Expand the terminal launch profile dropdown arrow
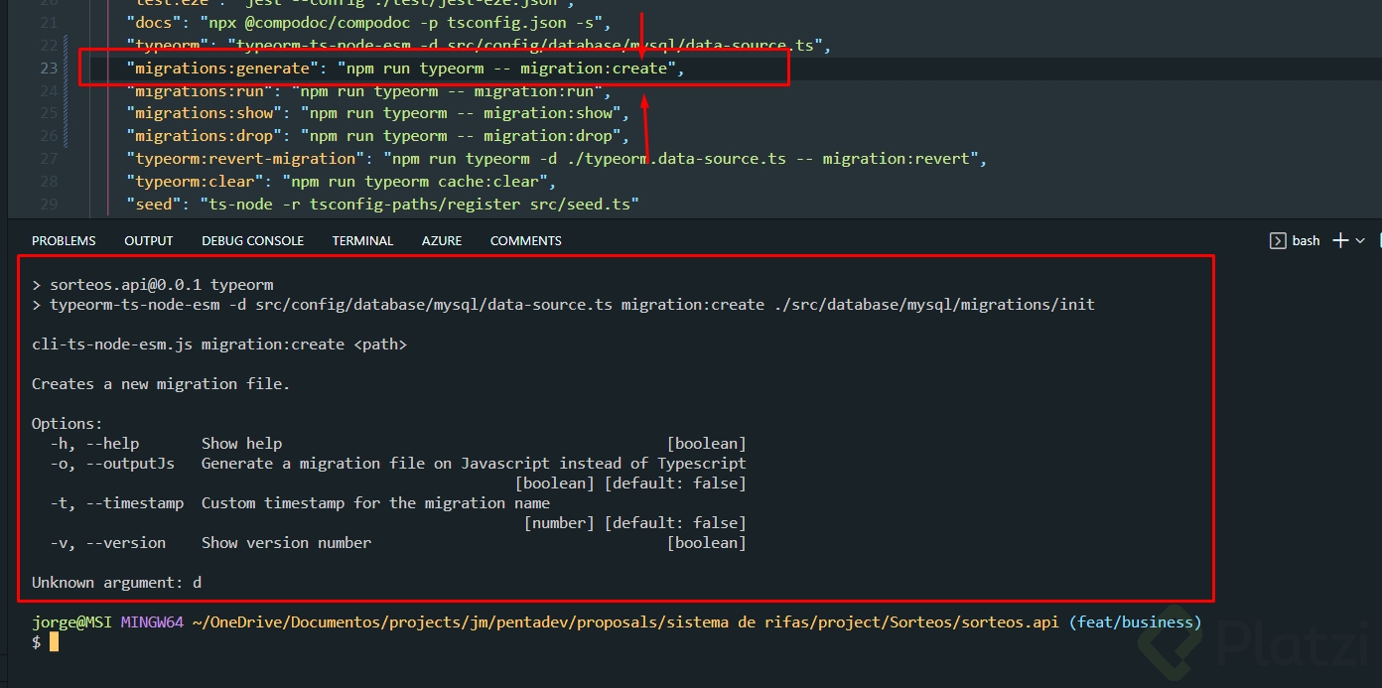Image resolution: width=1382 pixels, height=688 pixels. point(1360,240)
